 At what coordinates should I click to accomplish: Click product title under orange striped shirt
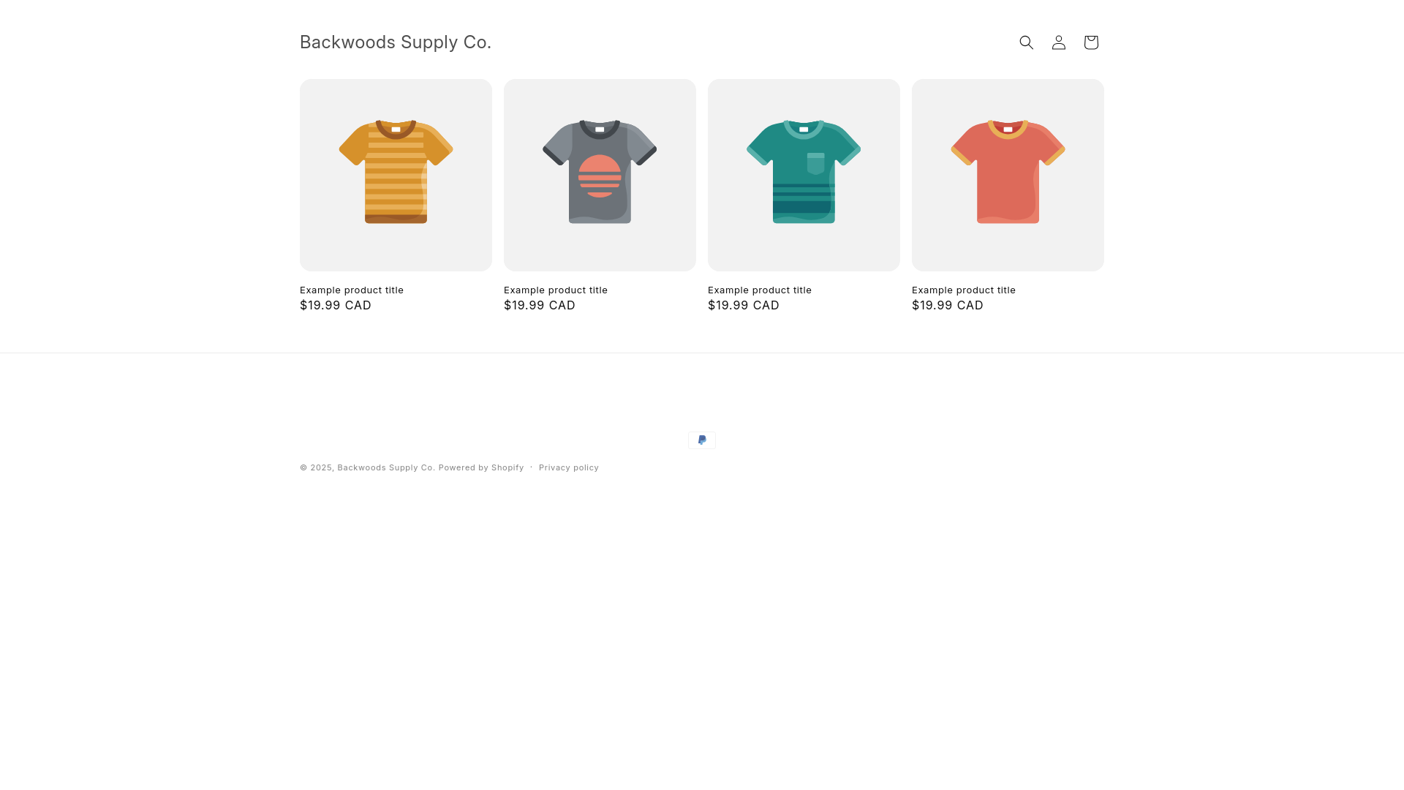point(352,290)
